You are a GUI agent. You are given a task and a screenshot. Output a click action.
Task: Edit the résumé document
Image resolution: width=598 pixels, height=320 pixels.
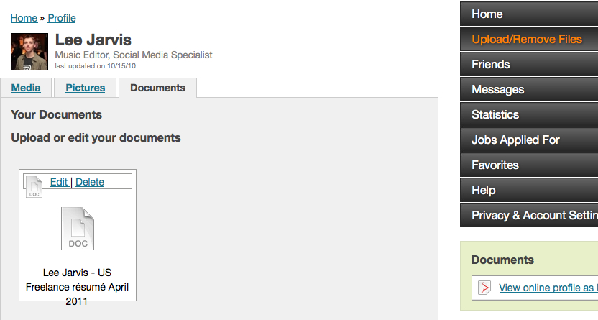[x=59, y=182]
